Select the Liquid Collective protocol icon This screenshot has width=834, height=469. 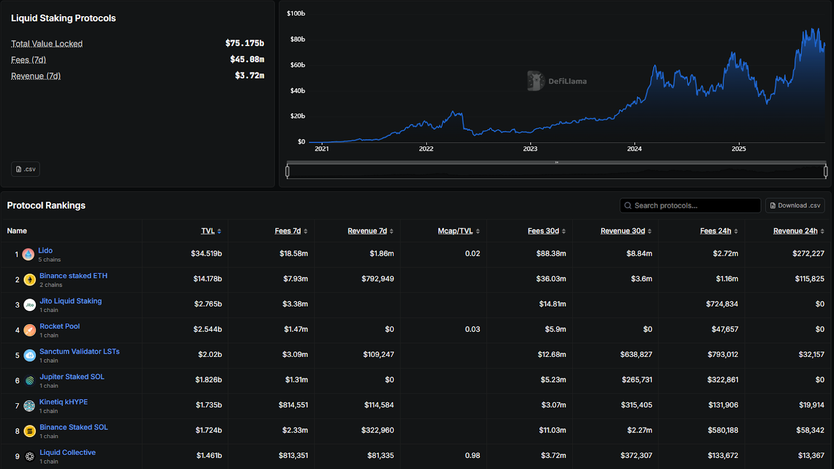[x=30, y=456]
